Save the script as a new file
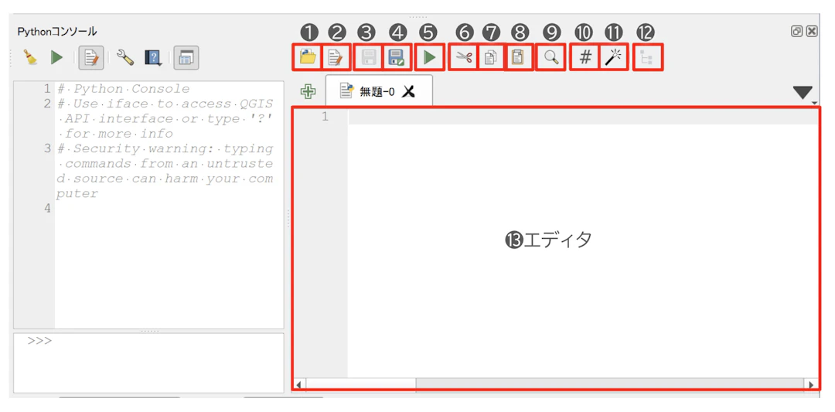 397,57
